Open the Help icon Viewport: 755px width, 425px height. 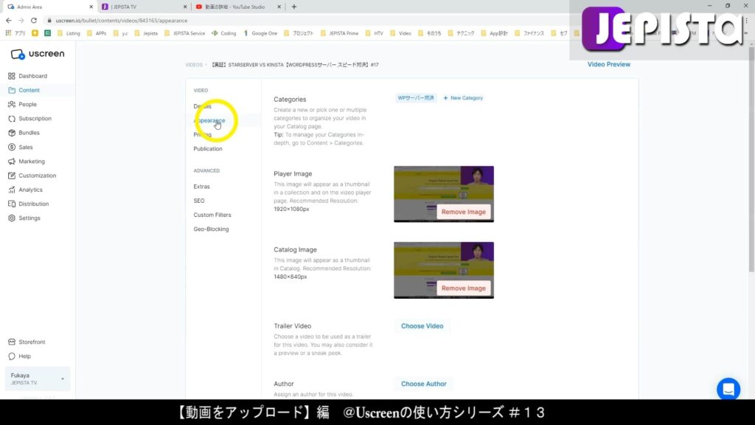coord(12,356)
